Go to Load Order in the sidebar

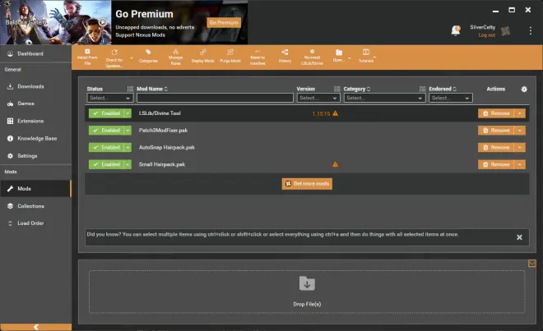(x=35, y=223)
